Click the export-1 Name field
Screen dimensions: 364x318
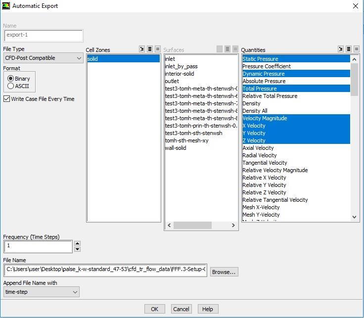point(44,36)
